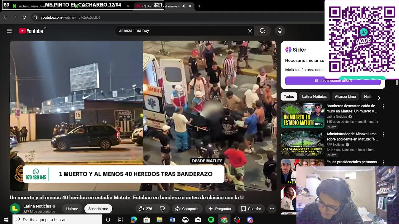The width and height of the screenshot is (399, 224).
Task: Select the Todos filter chip
Action: tap(289, 97)
